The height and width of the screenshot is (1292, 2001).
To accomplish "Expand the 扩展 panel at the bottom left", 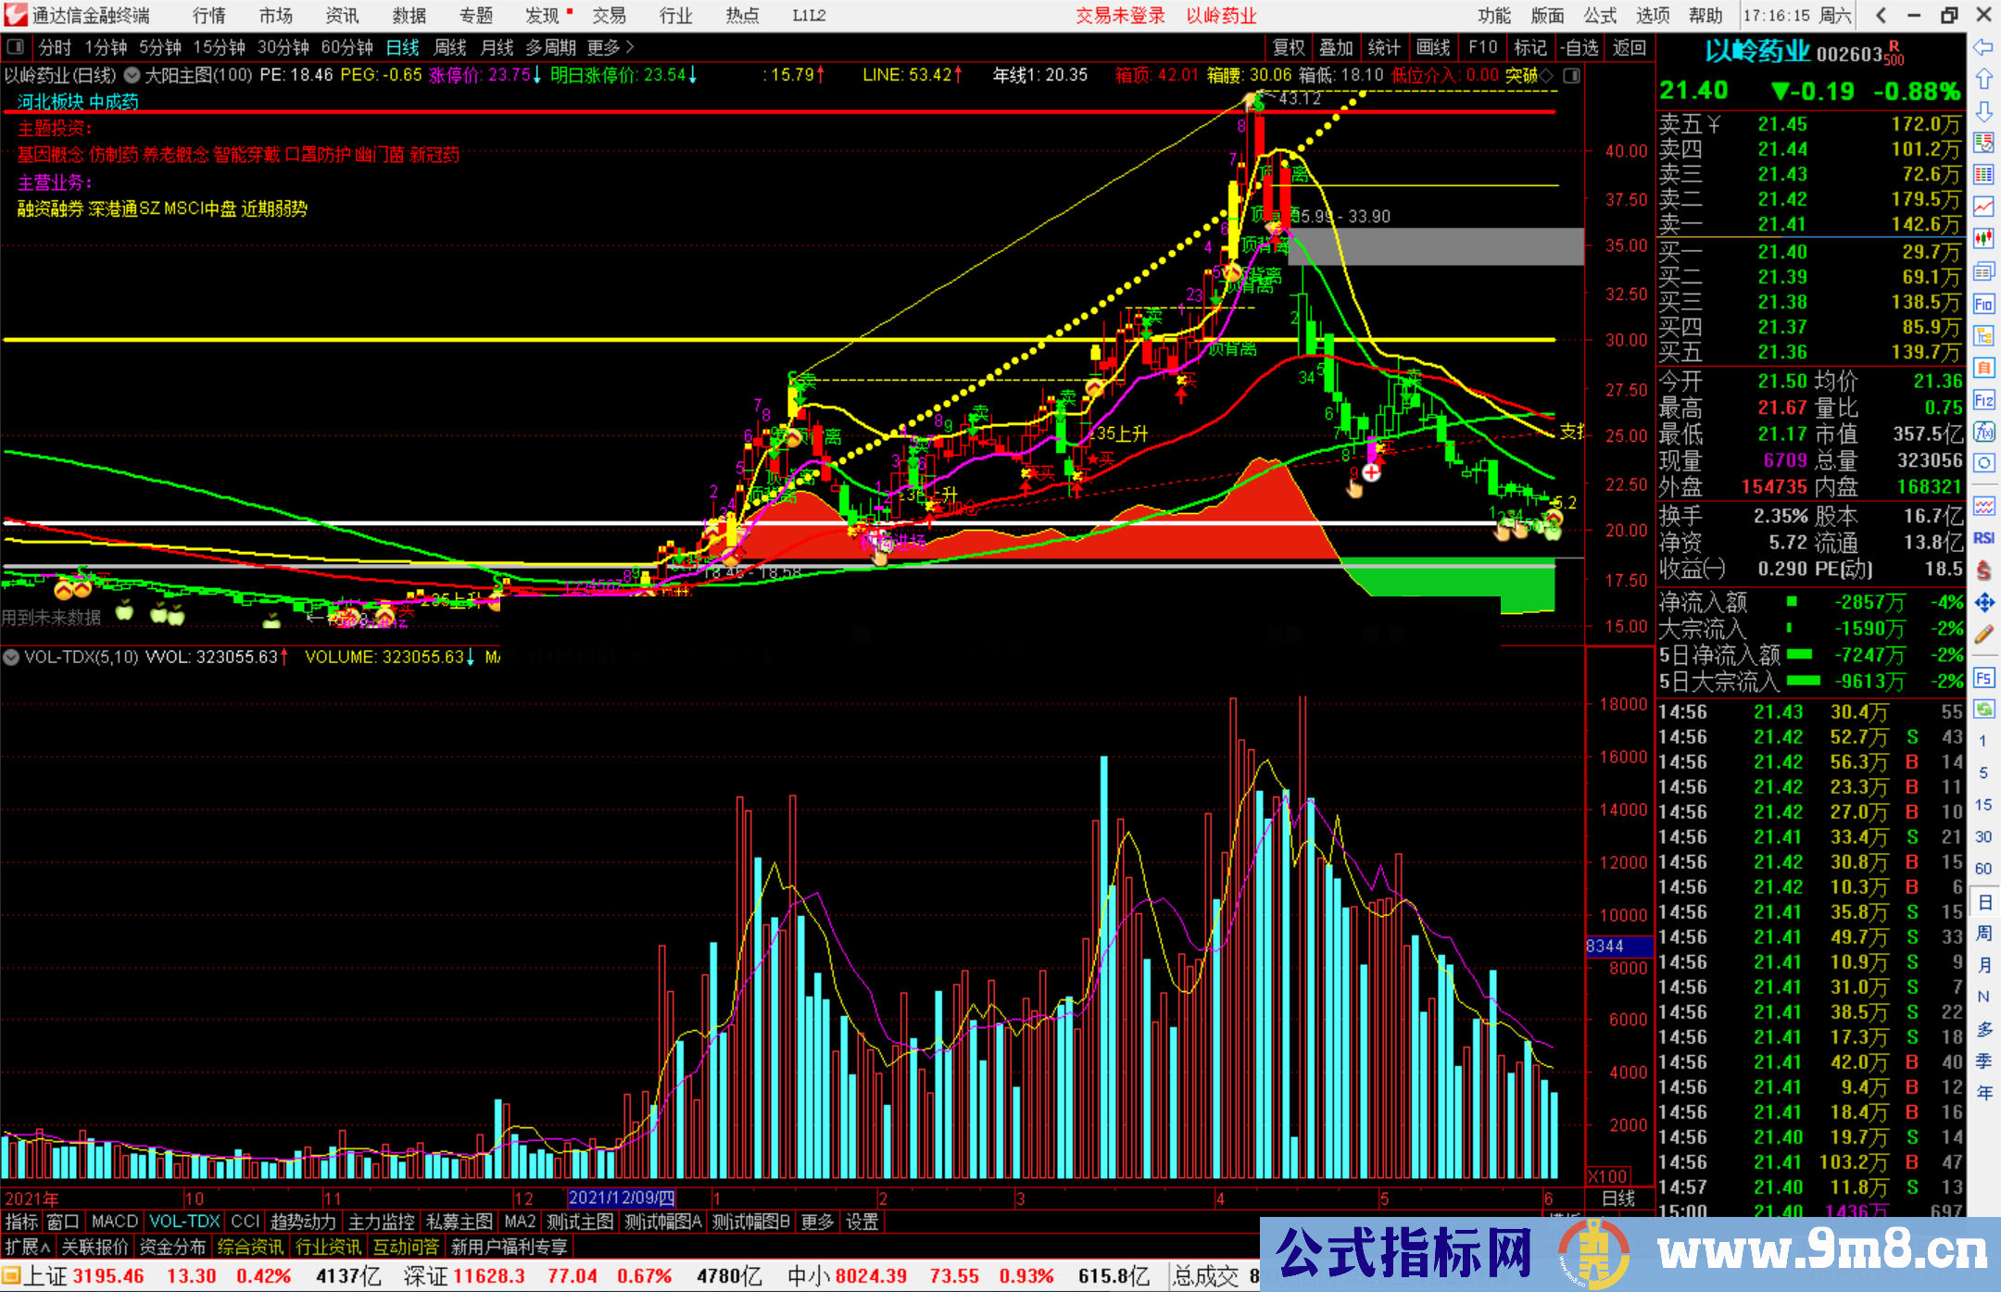I will point(27,1247).
